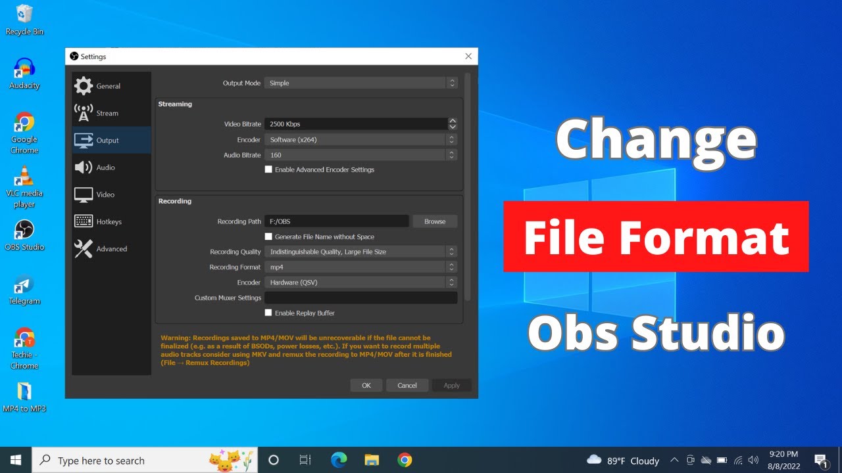This screenshot has height=473, width=842.
Task: Click the Apply button
Action: tap(451, 386)
